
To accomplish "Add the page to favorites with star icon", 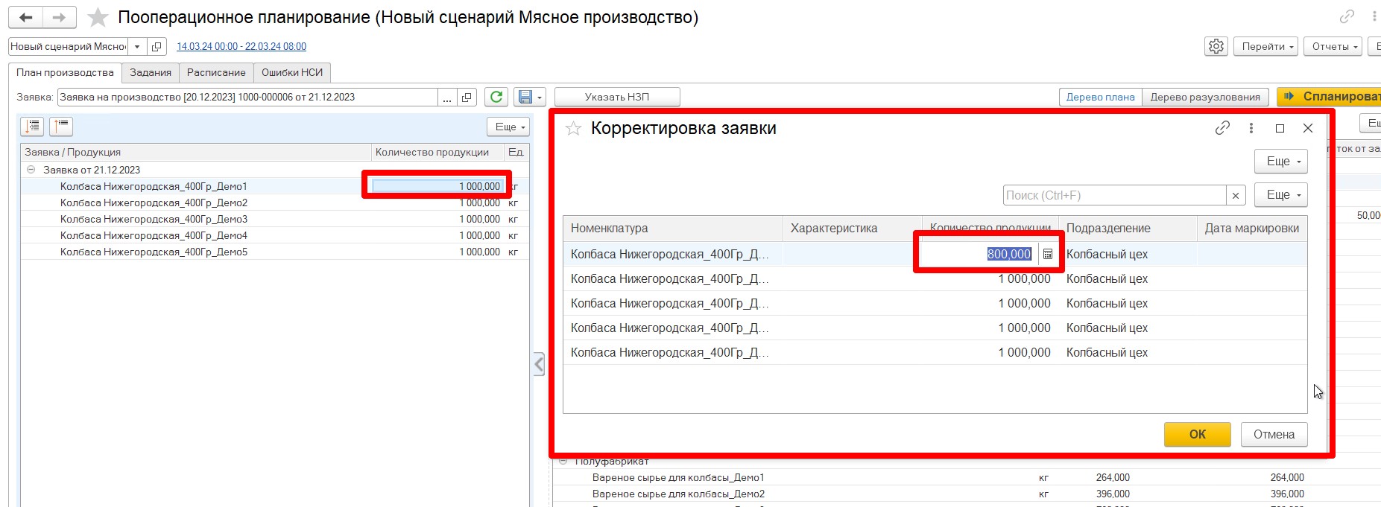I will pos(98,17).
